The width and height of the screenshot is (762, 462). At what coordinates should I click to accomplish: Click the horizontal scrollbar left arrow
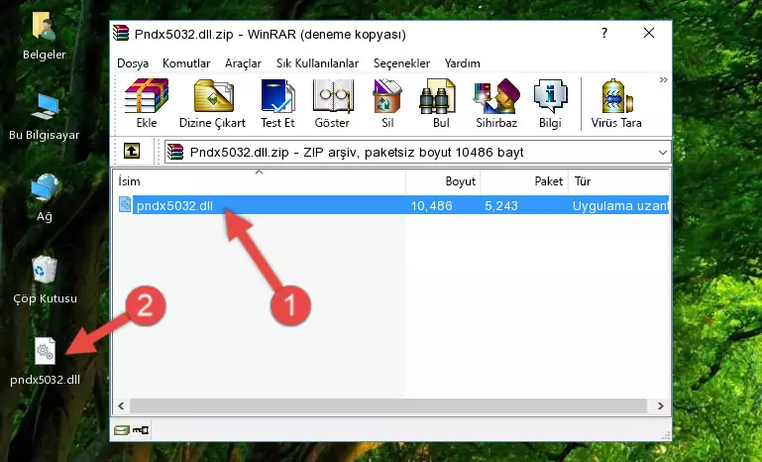(121, 405)
